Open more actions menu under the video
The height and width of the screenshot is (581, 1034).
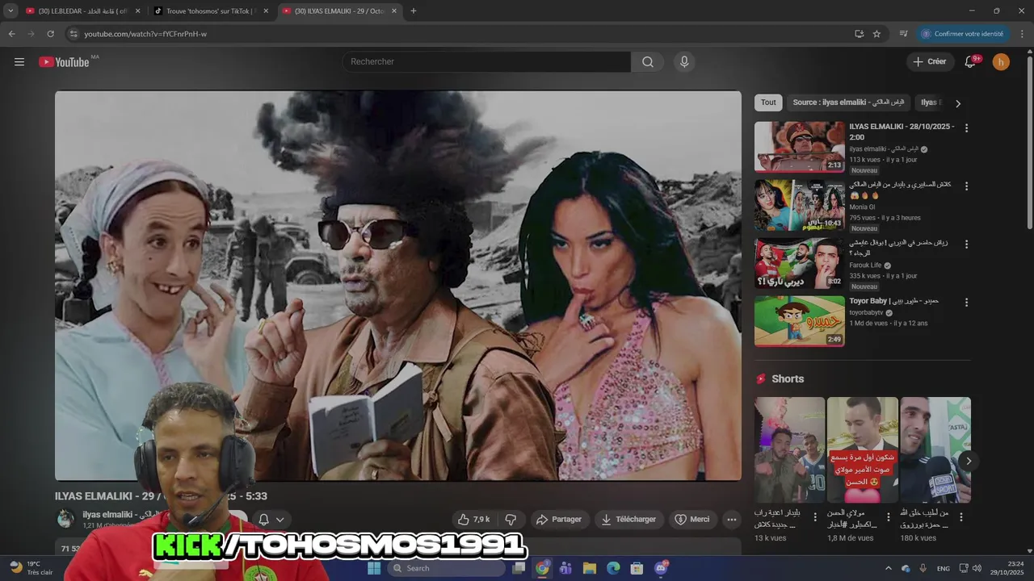[x=731, y=520]
